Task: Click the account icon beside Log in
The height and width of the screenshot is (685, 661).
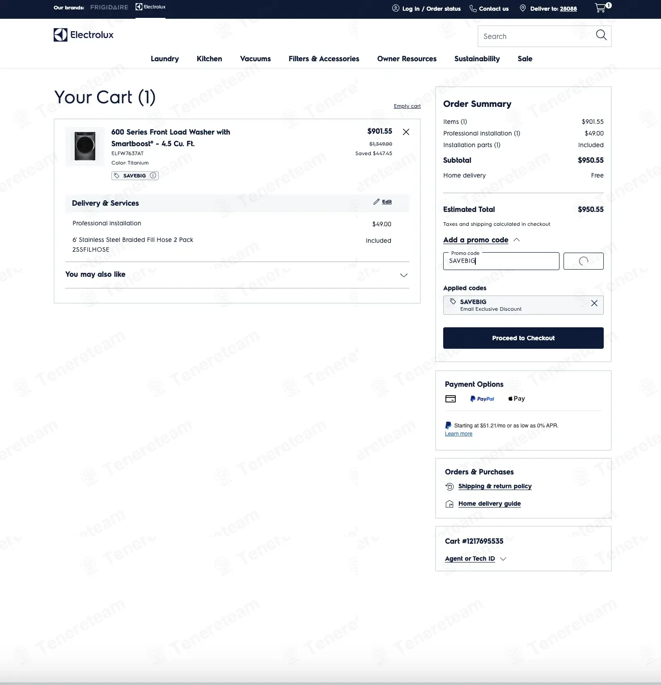Action: (395, 8)
